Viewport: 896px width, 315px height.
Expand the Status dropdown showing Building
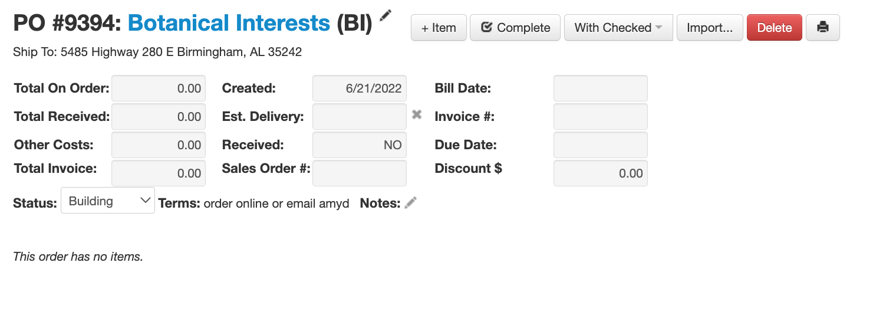pos(108,201)
